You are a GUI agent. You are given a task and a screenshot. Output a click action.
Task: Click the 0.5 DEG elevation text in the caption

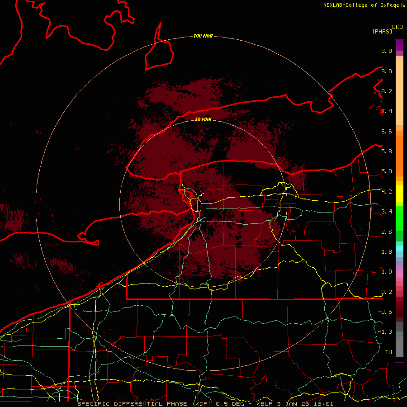[x=230, y=404]
